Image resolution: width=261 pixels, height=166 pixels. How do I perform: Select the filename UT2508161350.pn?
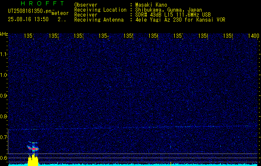(x=29, y=11)
